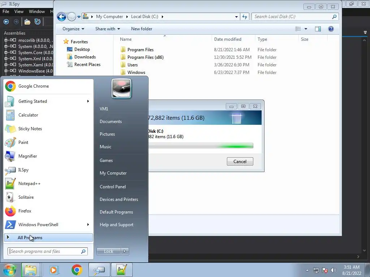This screenshot has width=370, height=277.
Task: Select the Program Files (x86) folder
Action: [145, 57]
